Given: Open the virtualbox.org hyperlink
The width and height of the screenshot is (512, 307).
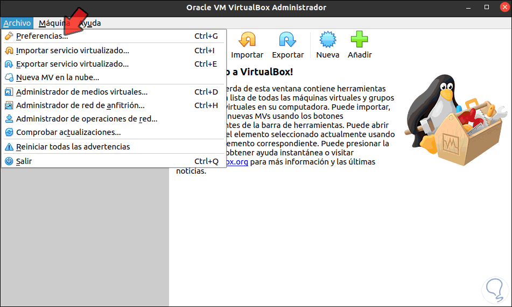Looking at the screenshot, I should point(237,162).
